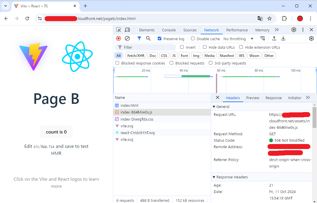
Task: Open network conditions wifi icon
Action: click(262, 38)
